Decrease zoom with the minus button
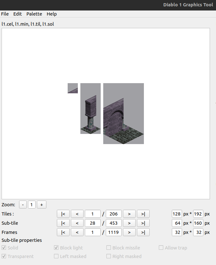 point(23,205)
